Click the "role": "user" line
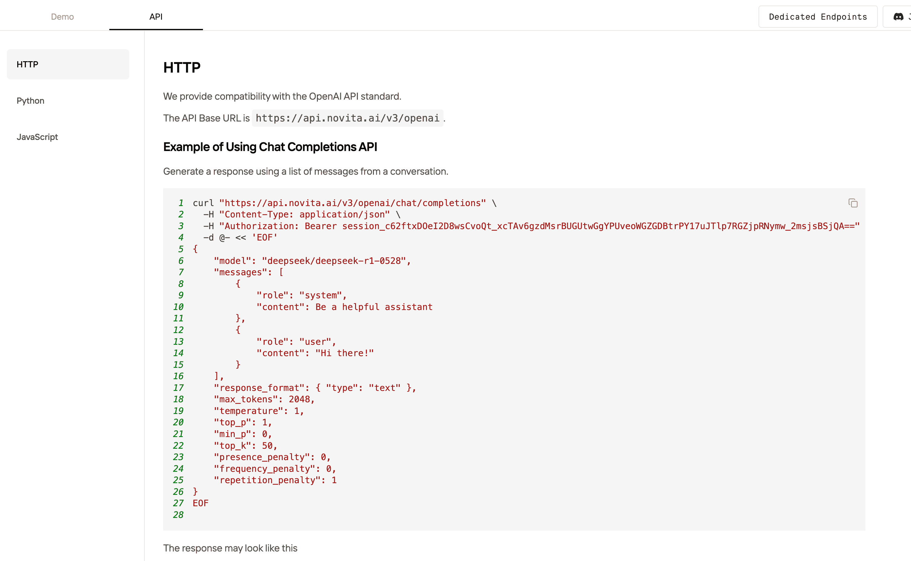This screenshot has width=911, height=561. pyautogui.click(x=297, y=342)
